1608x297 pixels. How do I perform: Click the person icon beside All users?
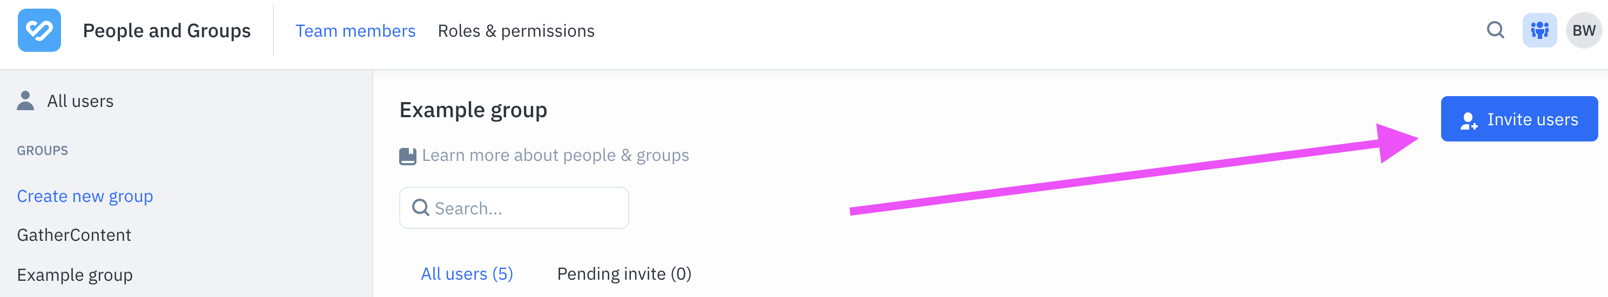25,100
